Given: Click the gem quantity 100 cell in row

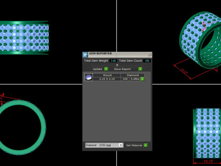Looking at the screenshot, I should [125, 79].
